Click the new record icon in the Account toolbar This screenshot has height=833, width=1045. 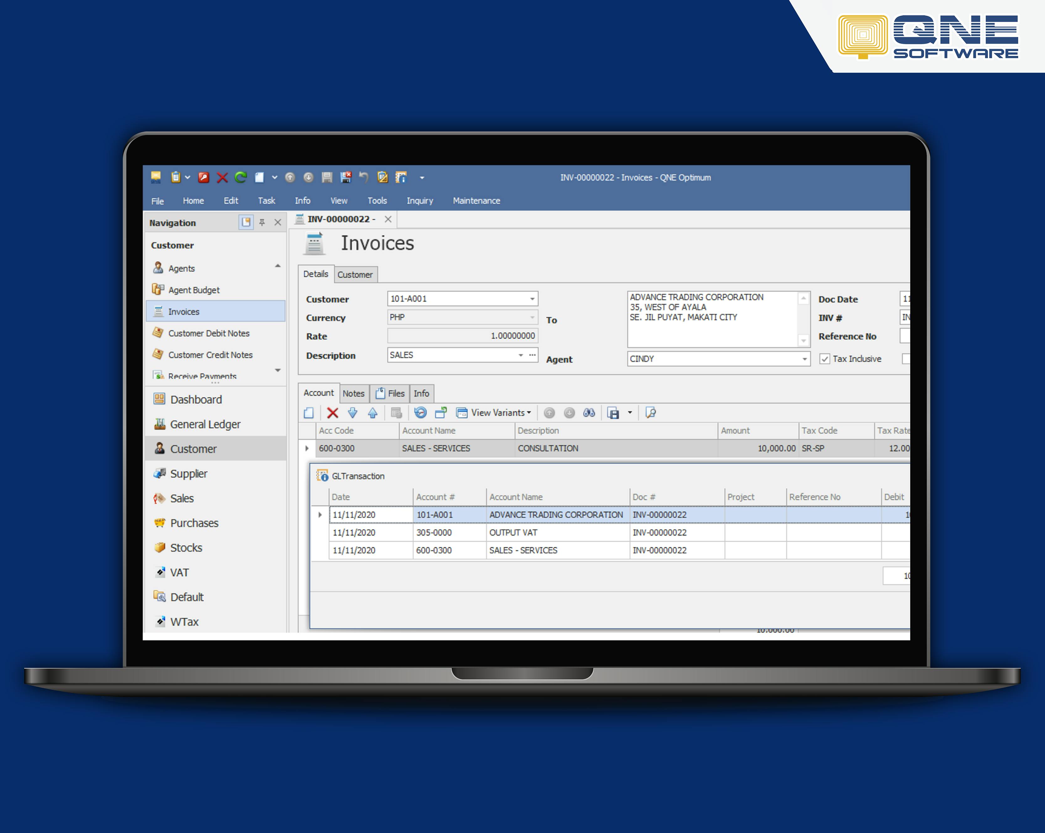click(309, 413)
